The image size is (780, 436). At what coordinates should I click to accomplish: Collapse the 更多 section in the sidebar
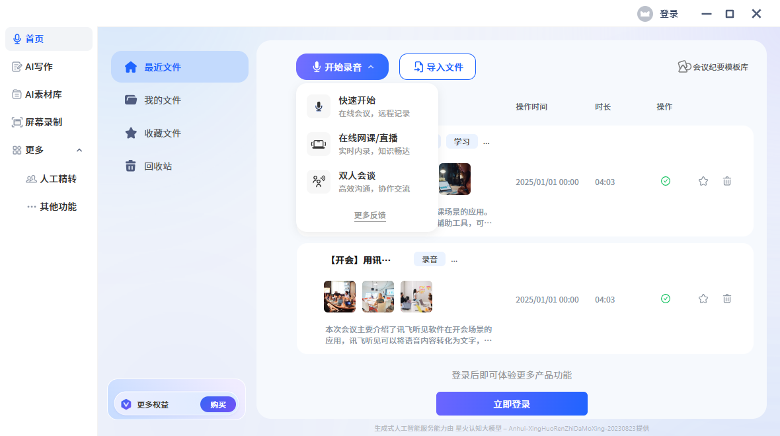tap(79, 150)
